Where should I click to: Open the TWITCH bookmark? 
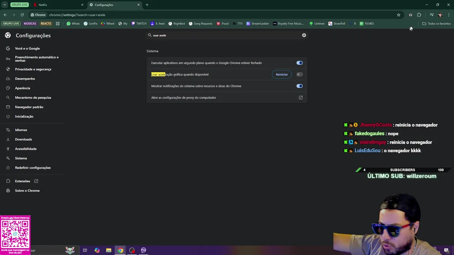point(139,24)
